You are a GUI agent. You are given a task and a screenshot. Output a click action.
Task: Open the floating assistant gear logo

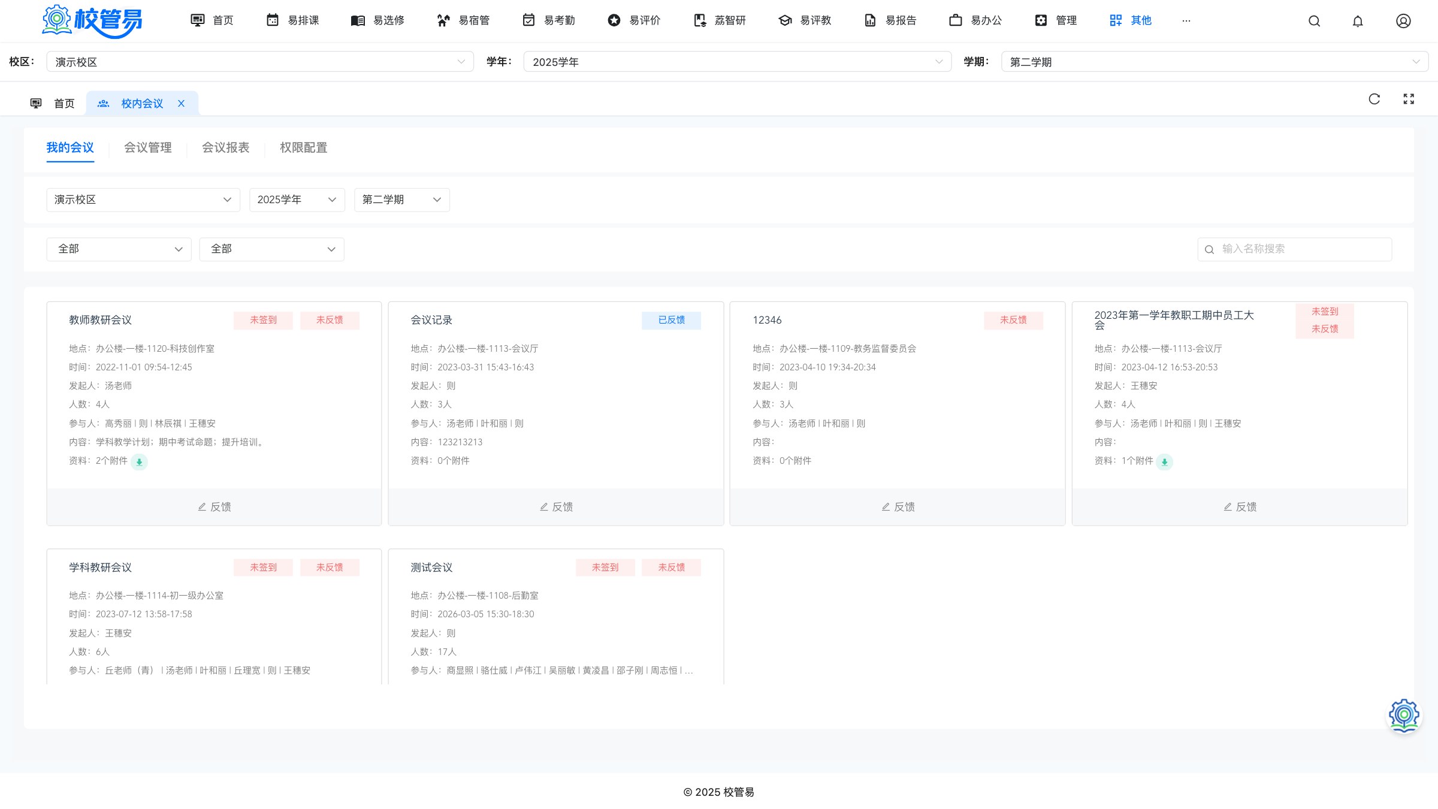coord(1404,715)
